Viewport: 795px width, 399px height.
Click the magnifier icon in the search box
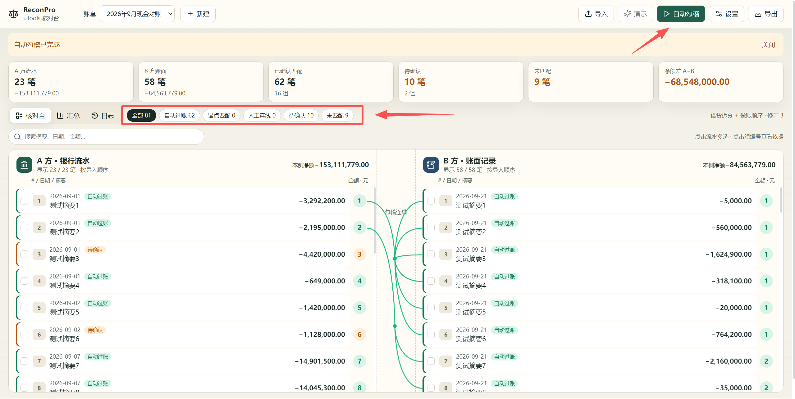click(17, 137)
